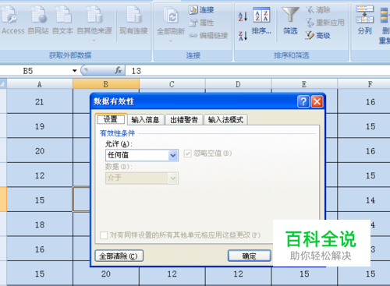
Task: Open the Name Box dropdown arrow
Action: (75, 71)
